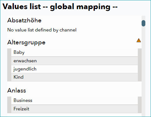Click the orange warning icon beside Altersgruppe
This screenshot has width=151, height=117.
(139, 40)
